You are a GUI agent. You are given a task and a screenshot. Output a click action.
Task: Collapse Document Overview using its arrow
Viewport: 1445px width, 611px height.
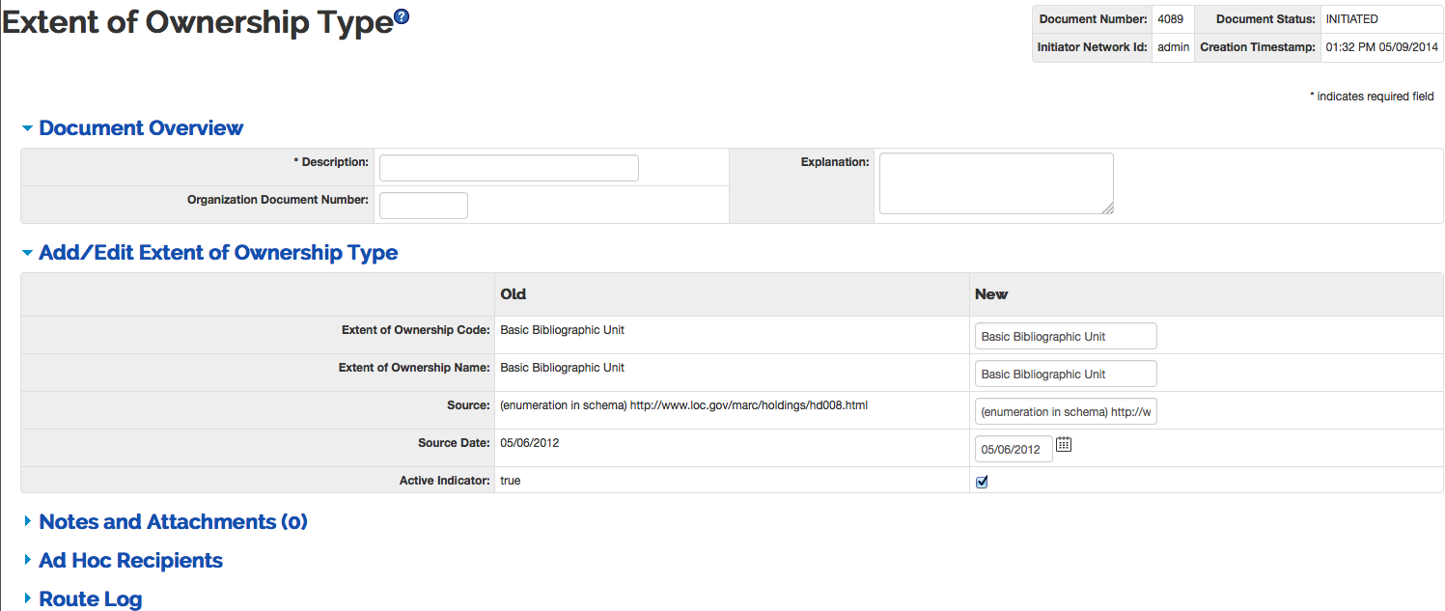27,128
